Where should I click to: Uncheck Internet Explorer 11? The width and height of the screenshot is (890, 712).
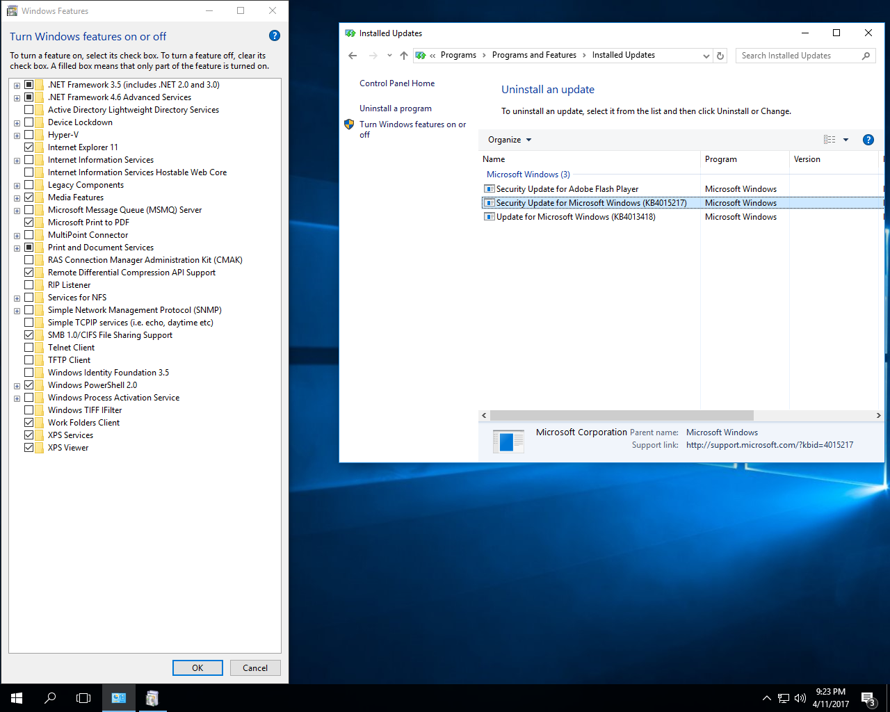tap(29, 147)
